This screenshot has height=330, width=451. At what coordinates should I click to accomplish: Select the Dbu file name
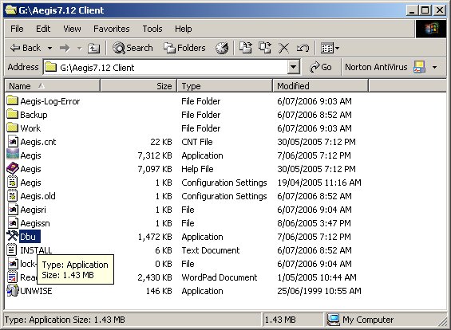[30, 237]
